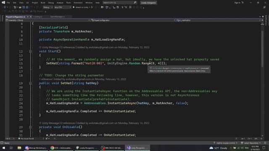Screen dimensions: 269x151
Task: Click the 0 references CodeLens above OnDisable
Action: (68, 123)
